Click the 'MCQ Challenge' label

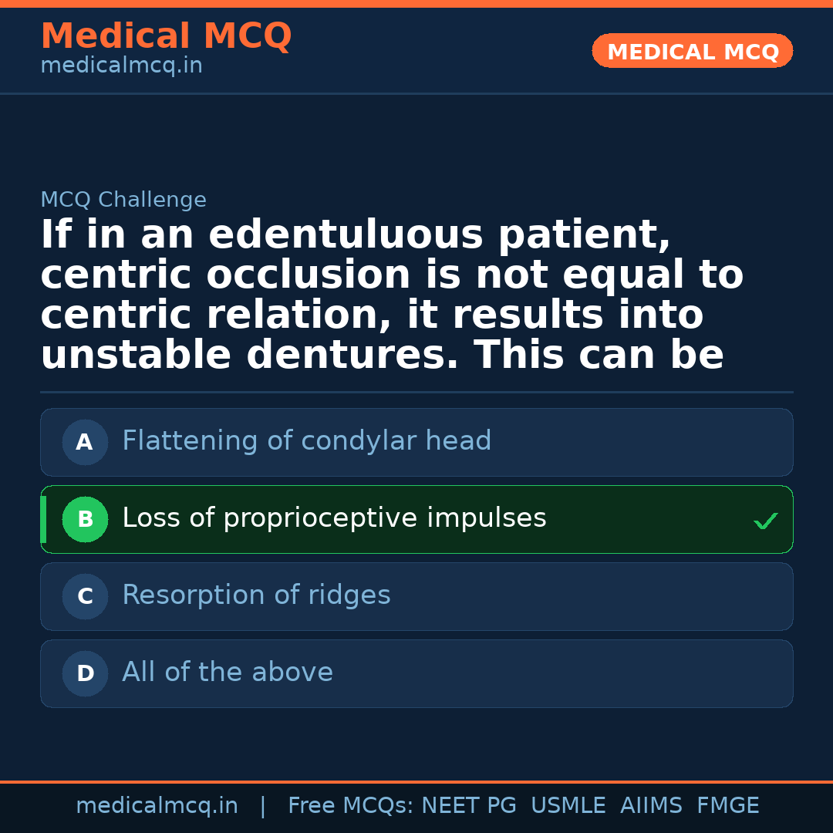(123, 201)
